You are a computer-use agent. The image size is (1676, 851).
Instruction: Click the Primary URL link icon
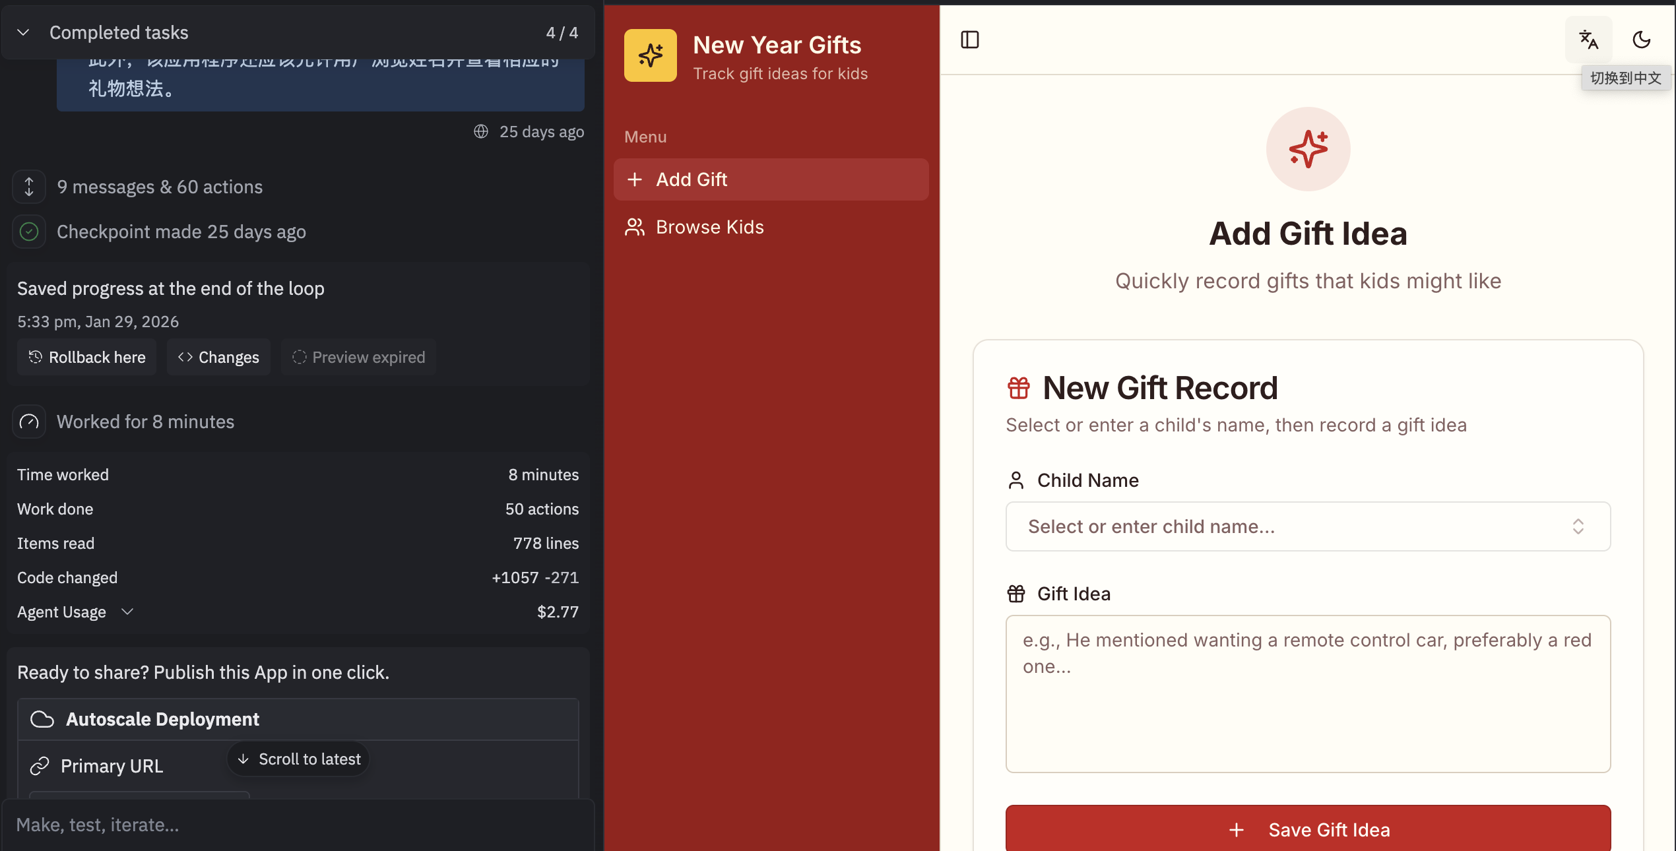click(41, 765)
